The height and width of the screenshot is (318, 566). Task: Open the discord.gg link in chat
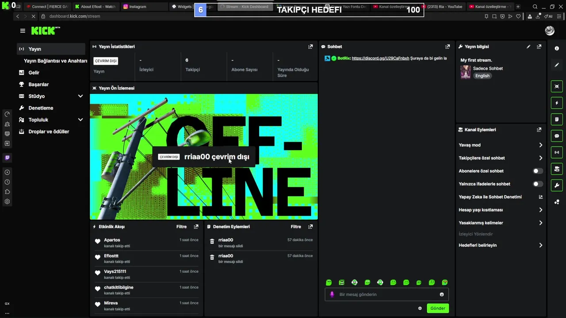pos(380,58)
